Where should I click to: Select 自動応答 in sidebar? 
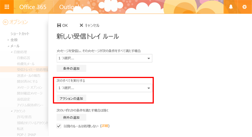[24, 58]
